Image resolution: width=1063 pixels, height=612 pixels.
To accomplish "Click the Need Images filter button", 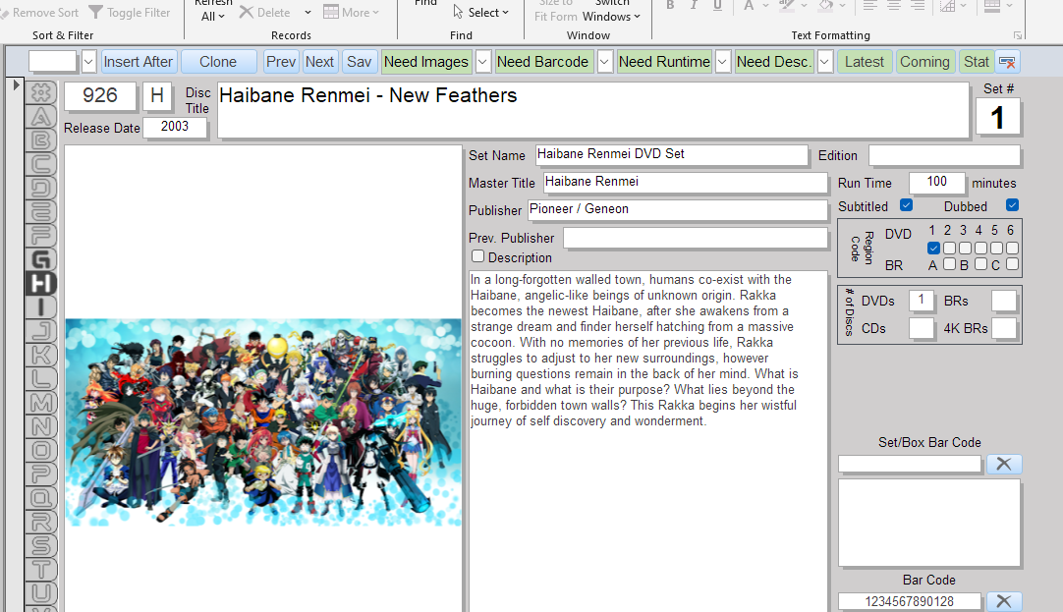I will click(x=426, y=62).
